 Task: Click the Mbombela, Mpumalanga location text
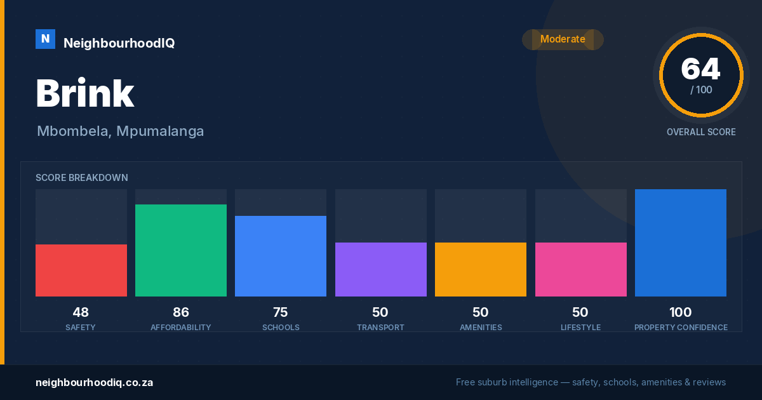click(x=120, y=131)
